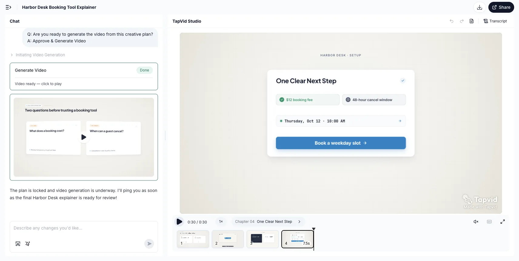The width and height of the screenshot is (519, 261).
Task: Play the chat video preview thumbnail
Action: pyautogui.click(x=84, y=137)
